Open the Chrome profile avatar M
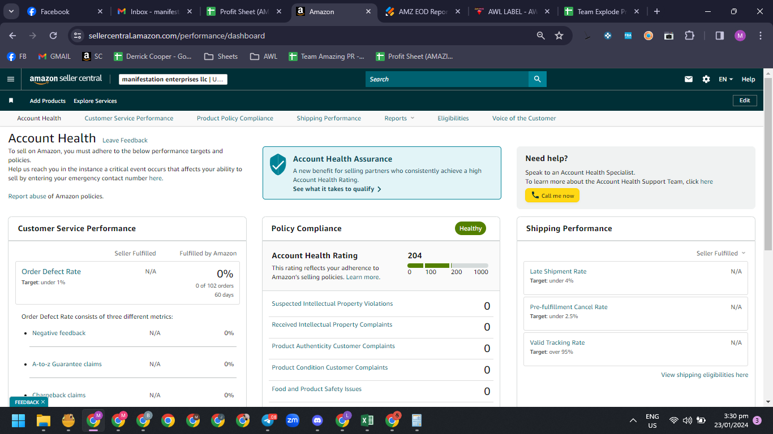773x434 pixels. 740,36
